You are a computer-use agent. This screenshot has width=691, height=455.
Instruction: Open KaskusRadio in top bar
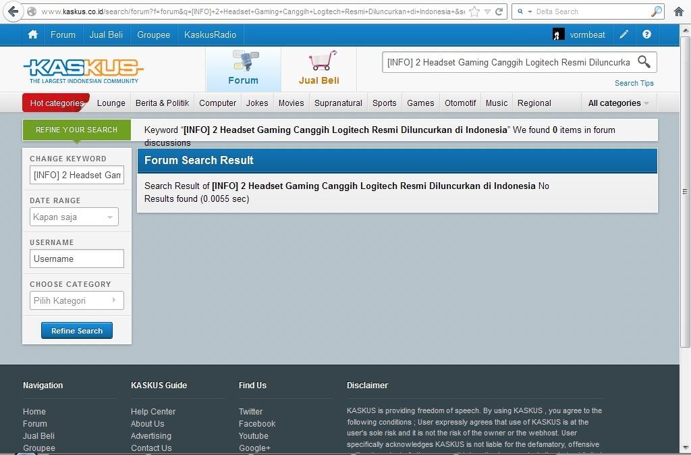pyautogui.click(x=211, y=34)
